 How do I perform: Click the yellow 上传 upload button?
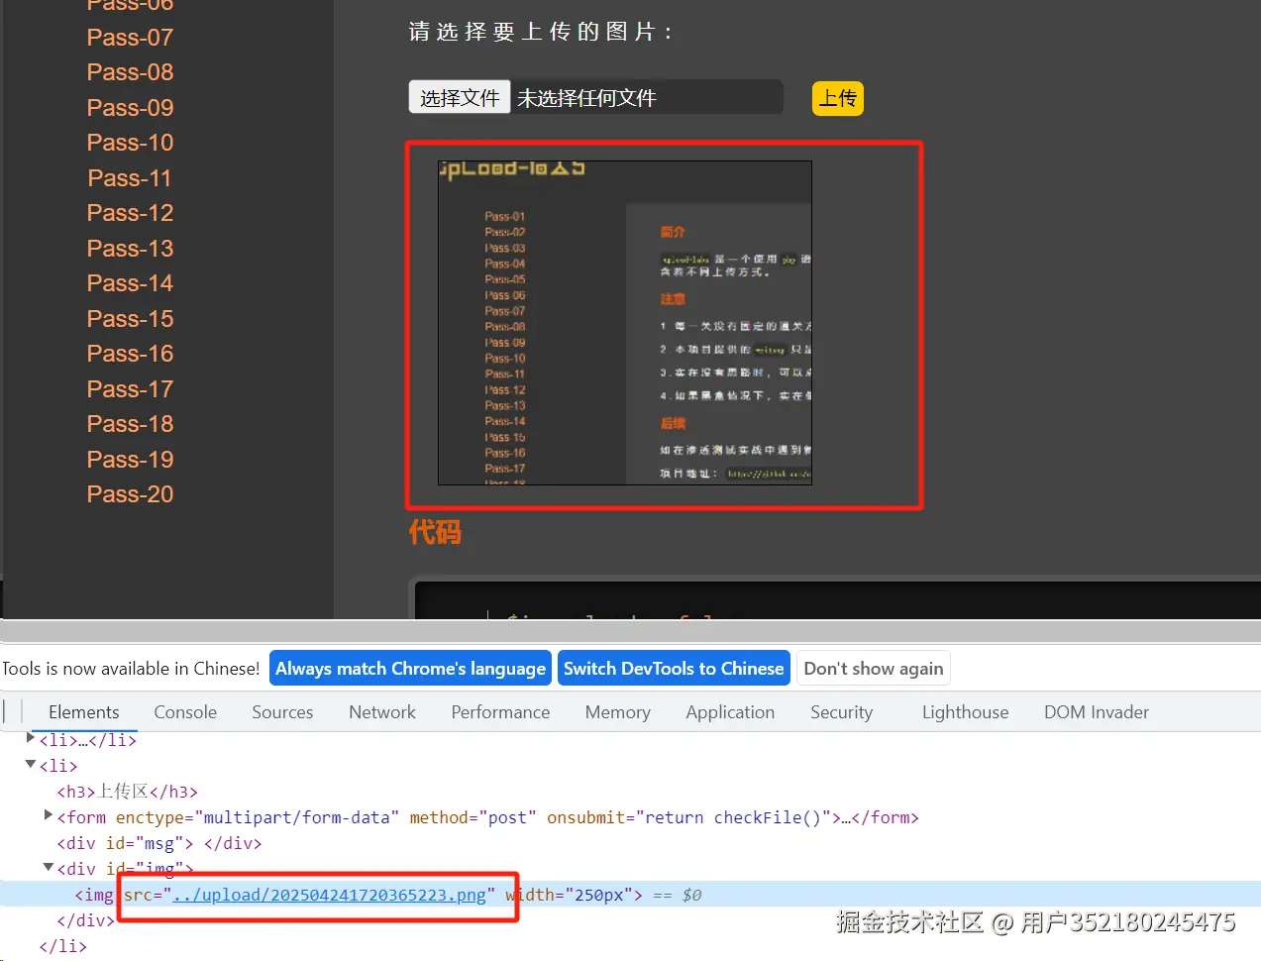(x=838, y=98)
